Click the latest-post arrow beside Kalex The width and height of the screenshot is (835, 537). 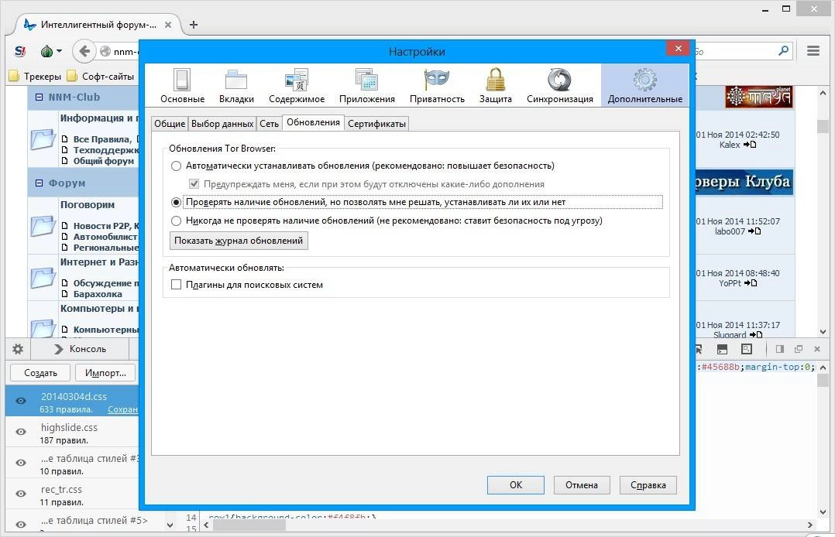749,145
